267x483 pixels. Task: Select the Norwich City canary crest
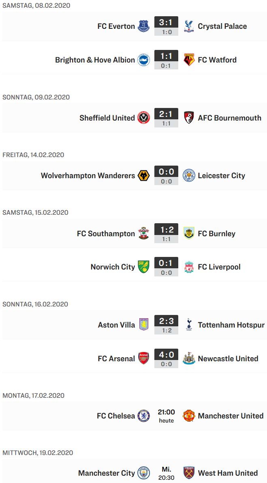(144, 267)
